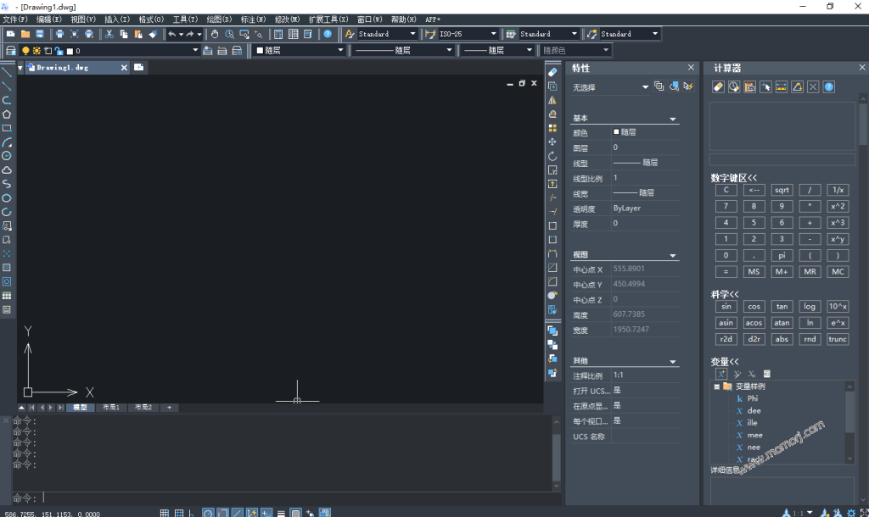This screenshot has height=517, width=869.
Task: Click the Erase tool in the modify toolbar
Action: pos(552,72)
